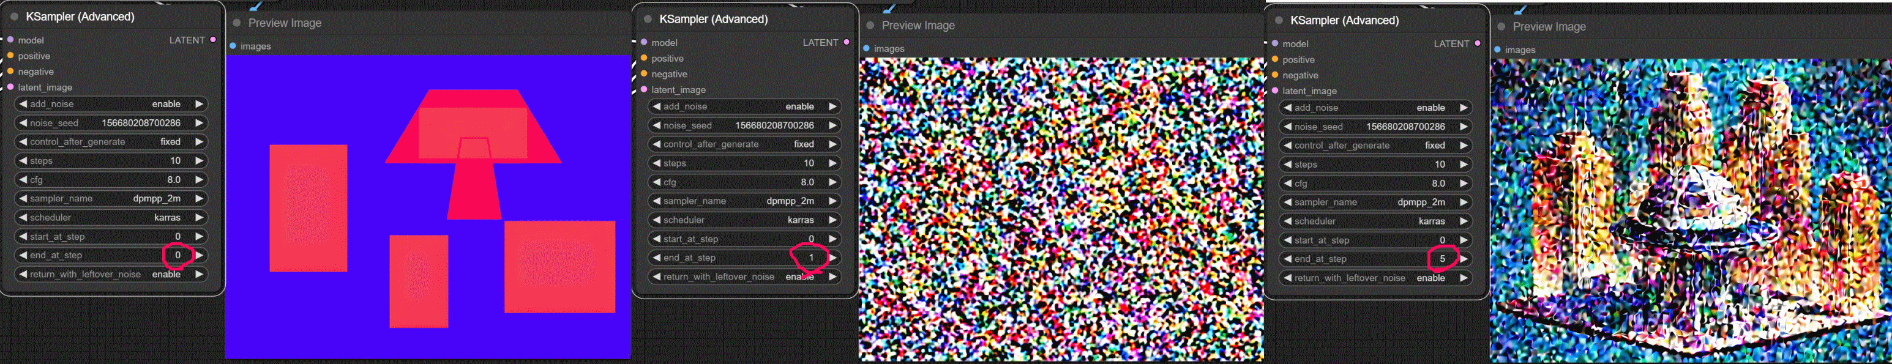1892x364 pixels.
Task: Click the LATENT output port on the middle KSampler
Action: point(846,43)
